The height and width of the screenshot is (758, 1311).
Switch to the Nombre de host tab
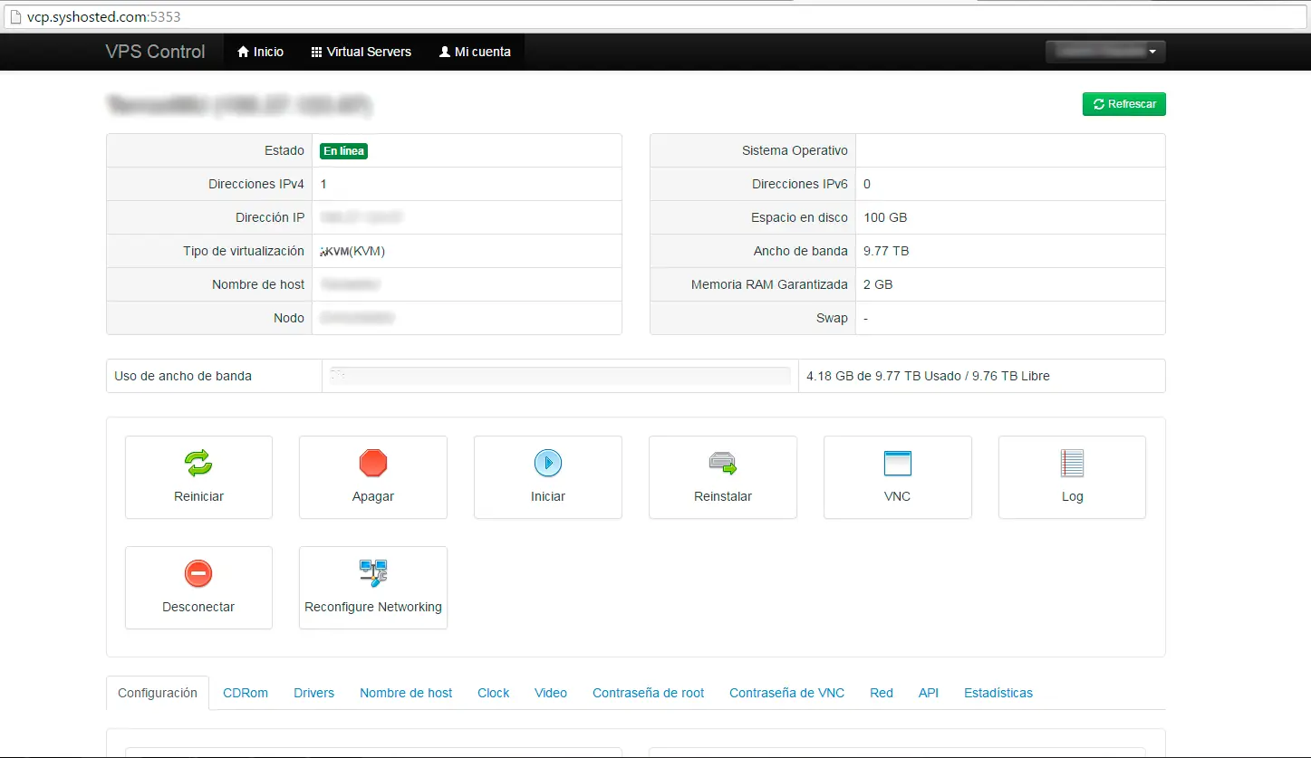(x=406, y=693)
